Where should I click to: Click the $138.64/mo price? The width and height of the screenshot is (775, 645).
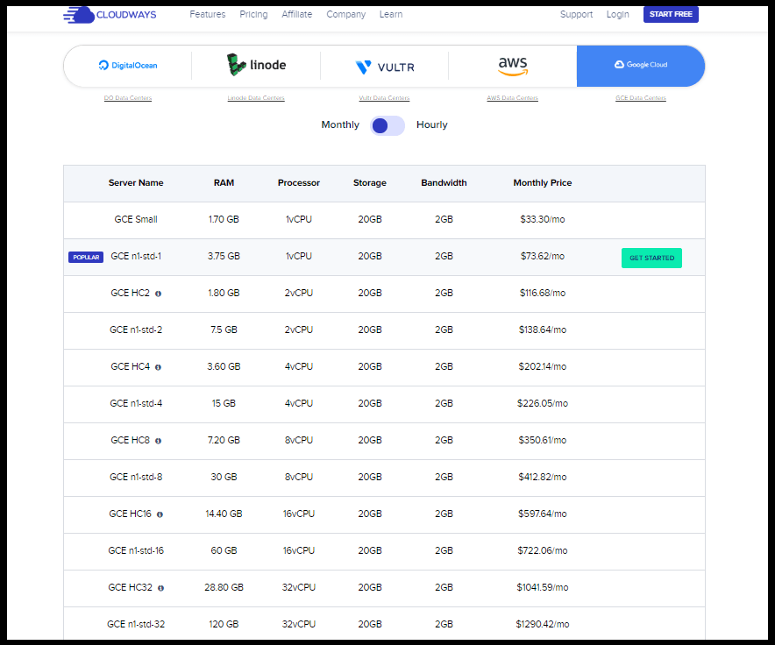[x=542, y=330]
